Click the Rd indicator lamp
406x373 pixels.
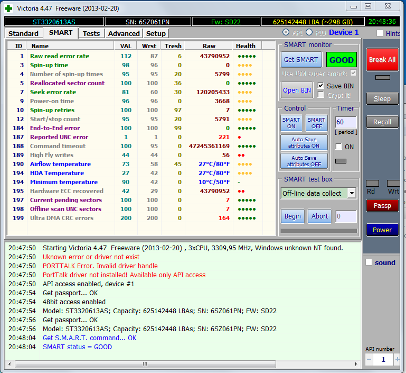click(372, 184)
